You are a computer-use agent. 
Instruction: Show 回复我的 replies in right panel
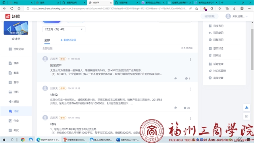pyautogui.click(x=216, y=40)
